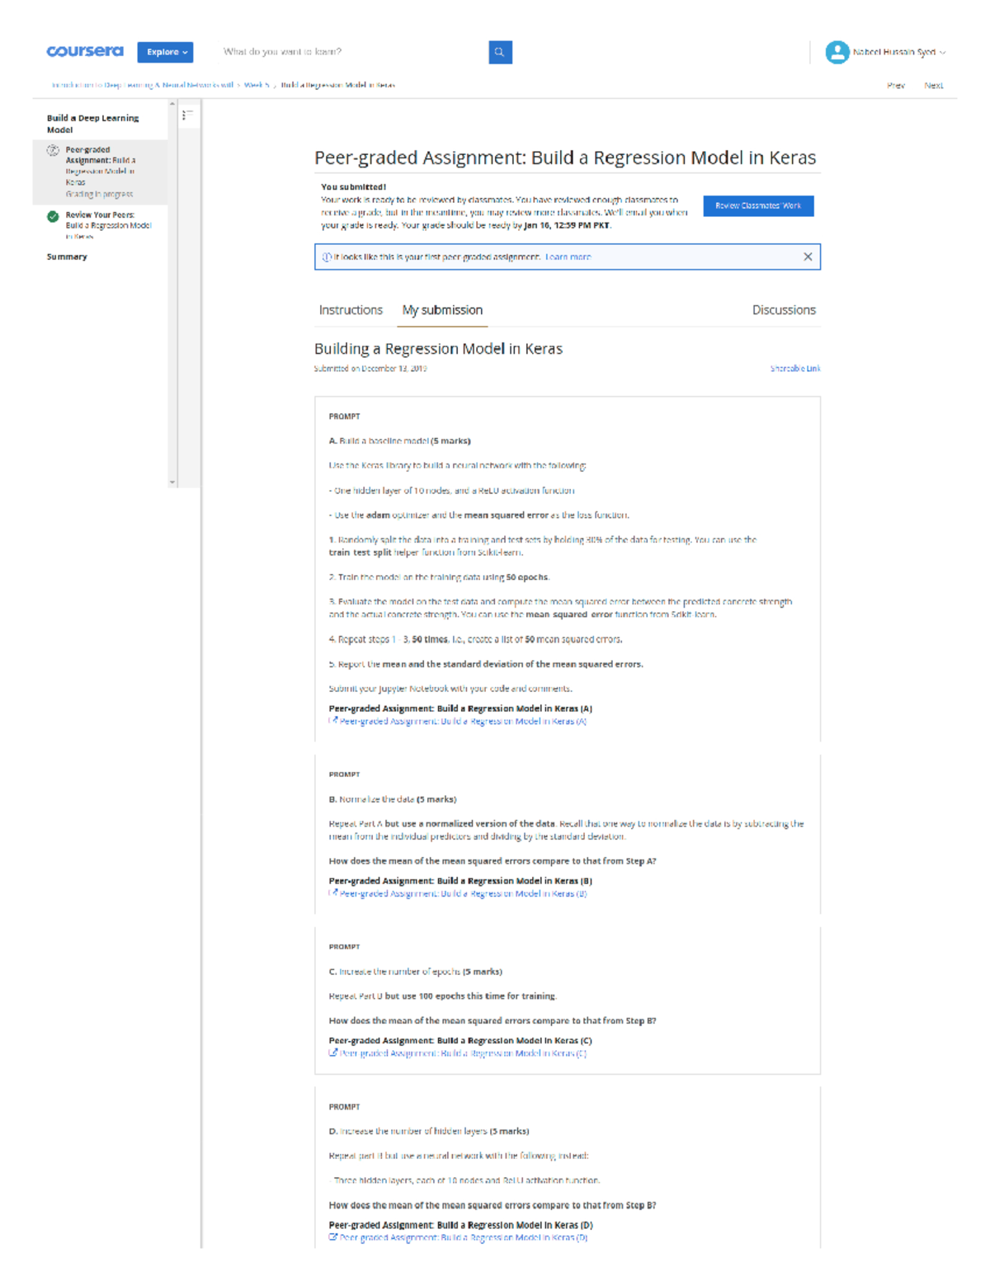Image resolution: width=990 pixels, height=1281 pixels.
Task: Switch to the Instructions tab
Action: click(x=351, y=309)
